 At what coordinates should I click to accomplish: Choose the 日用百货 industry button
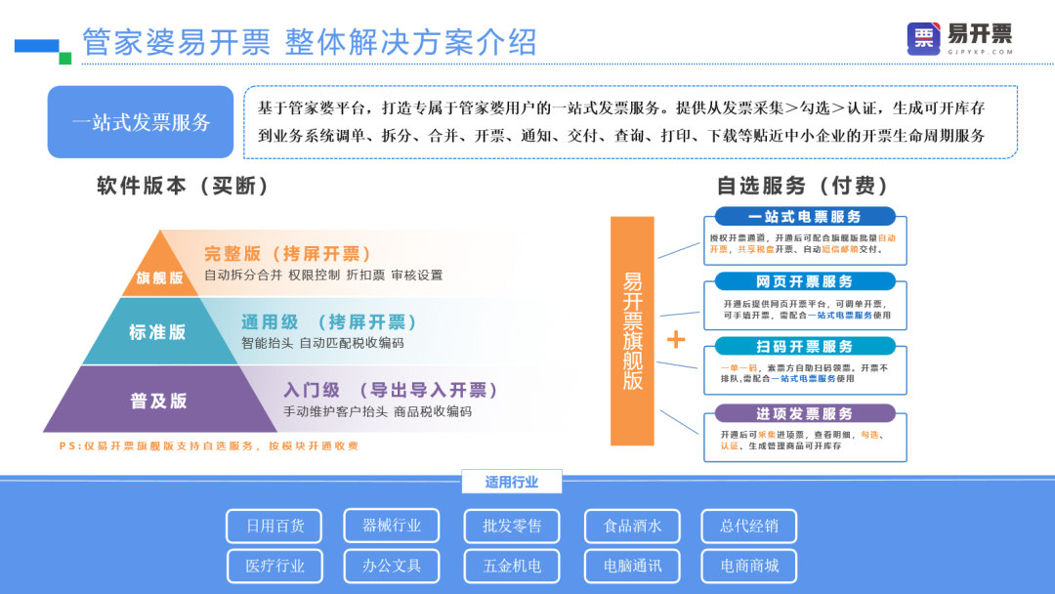coord(274,526)
